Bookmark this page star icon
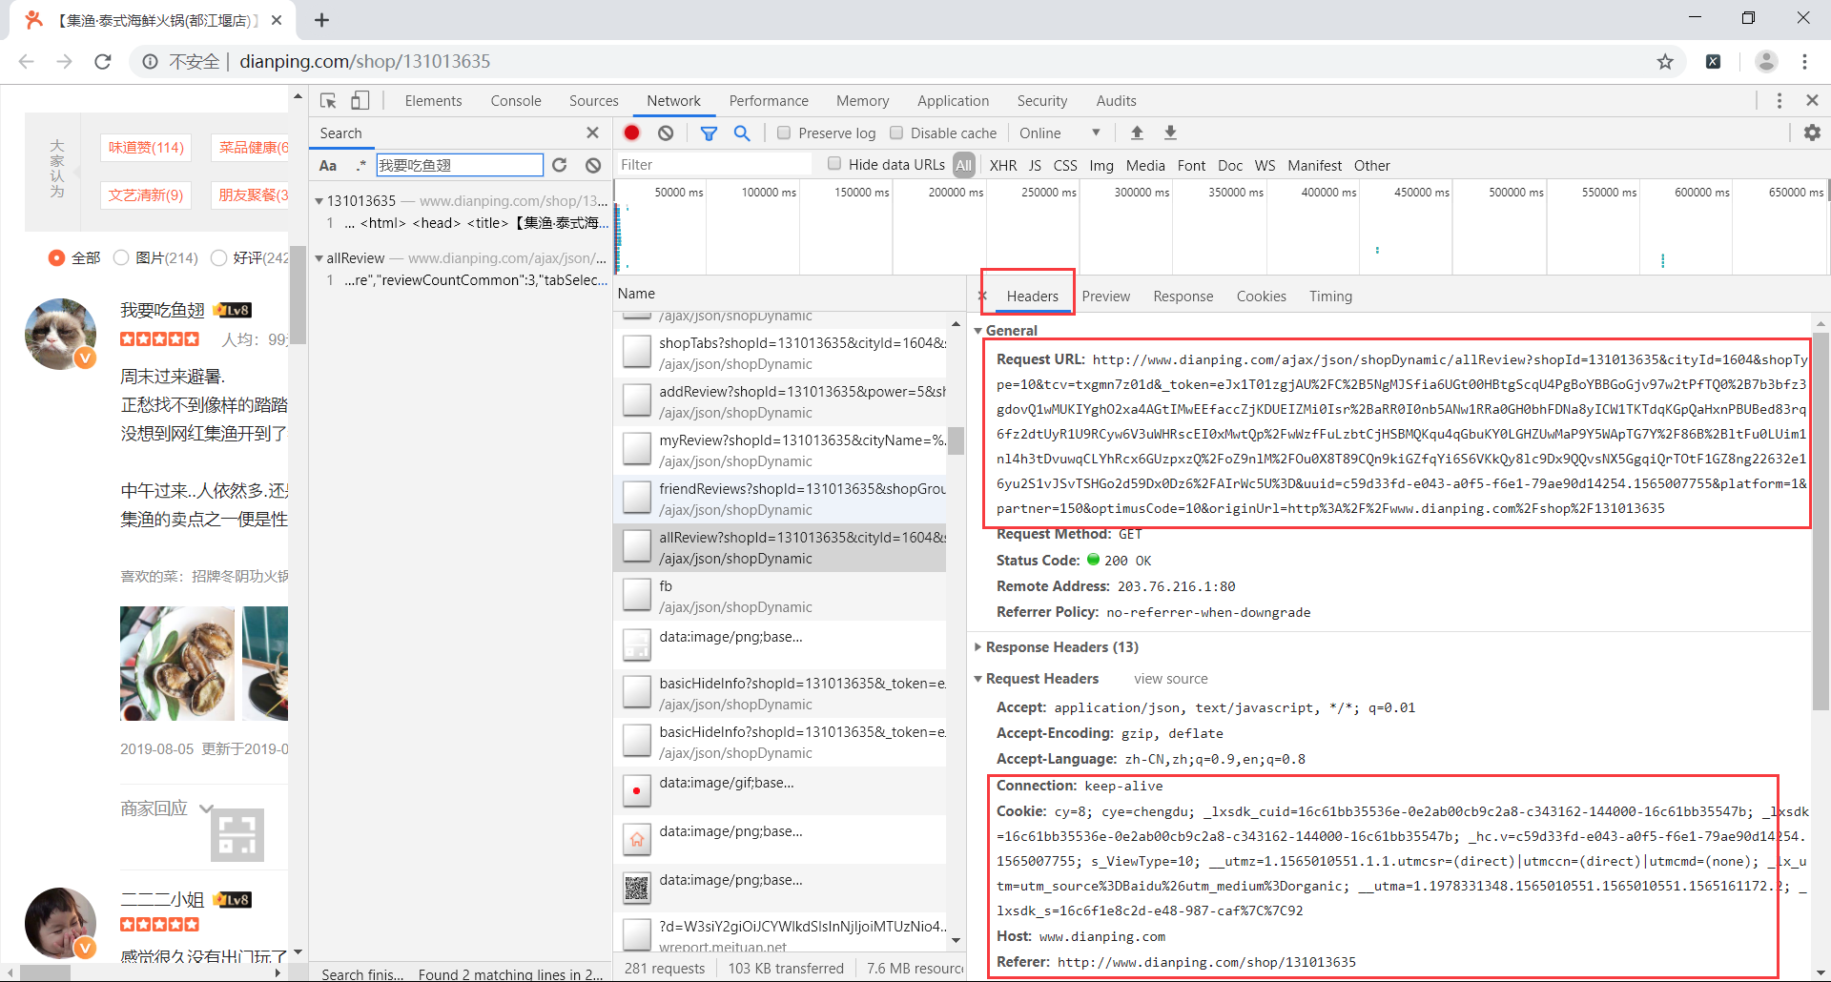 pyautogui.click(x=1665, y=61)
